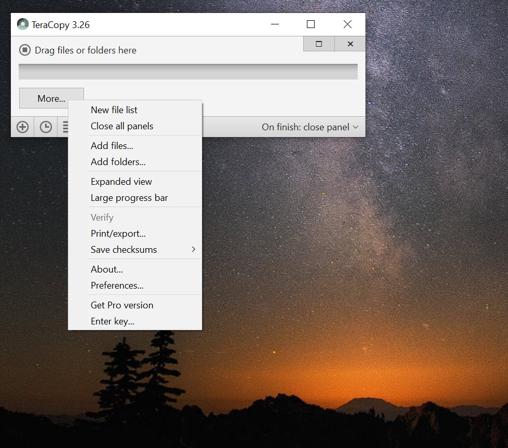Image resolution: width=508 pixels, height=448 pixels.
Task: Click the panel close X icon
Action: (350, 44)
